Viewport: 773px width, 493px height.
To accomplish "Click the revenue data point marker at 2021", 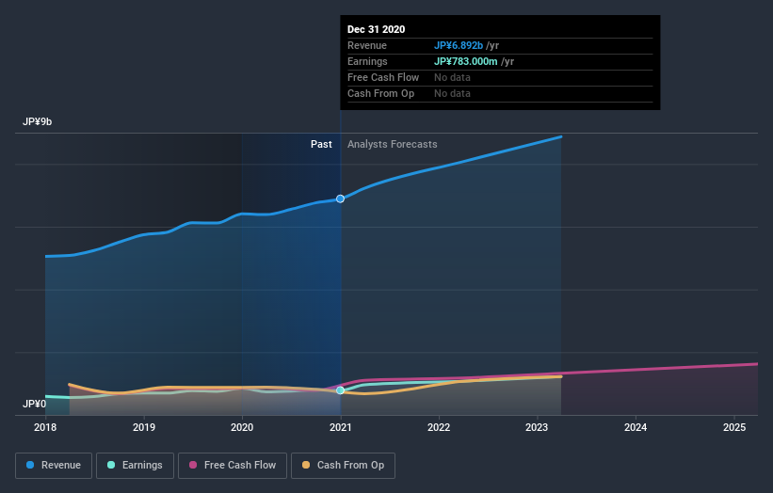I will tap(340, 199).
